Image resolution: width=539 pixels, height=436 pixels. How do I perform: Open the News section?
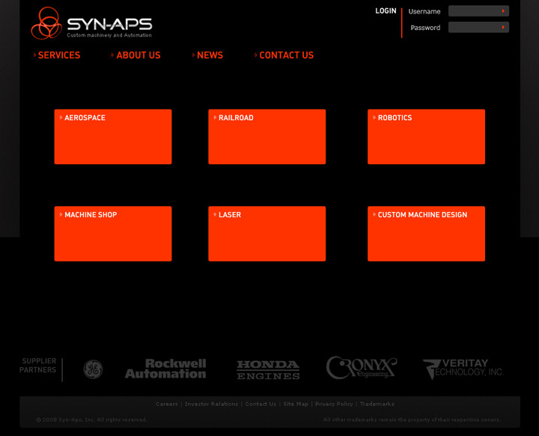coord(210,55)
